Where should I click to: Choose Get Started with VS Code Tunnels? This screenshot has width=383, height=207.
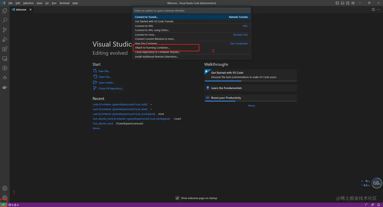pyautogui.click(x=191, y=21)
